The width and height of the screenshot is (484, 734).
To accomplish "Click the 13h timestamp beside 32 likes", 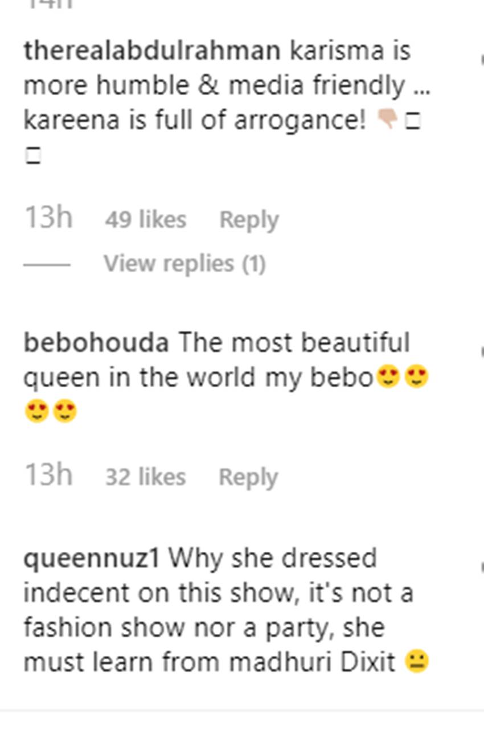I will click(x=48, y=475).
